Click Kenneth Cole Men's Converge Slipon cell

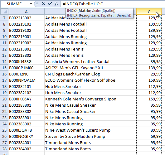click(x=90, y=99)
